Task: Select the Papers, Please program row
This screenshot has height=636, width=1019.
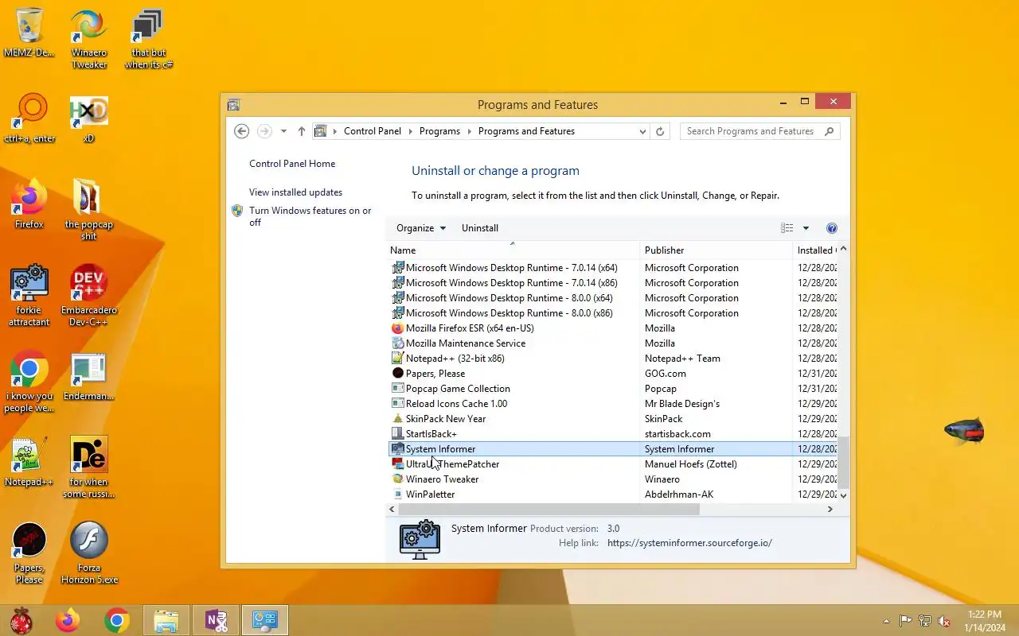Action: [x=613, y=374]
